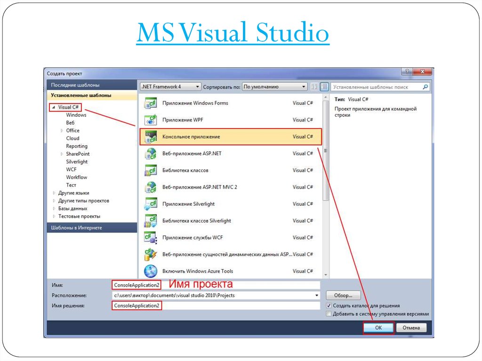Image resolution: width=482 pixels, height=361 pixels.
Task: Click the installed templates search field
Action: pyautogui.click(x=377, y=87)
